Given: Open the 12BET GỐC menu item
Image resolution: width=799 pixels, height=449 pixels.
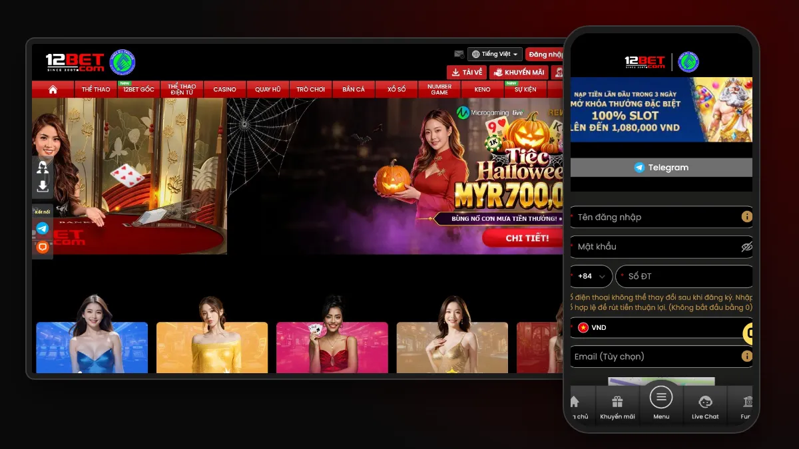Looking at the screenshot, I should [138, 89].
